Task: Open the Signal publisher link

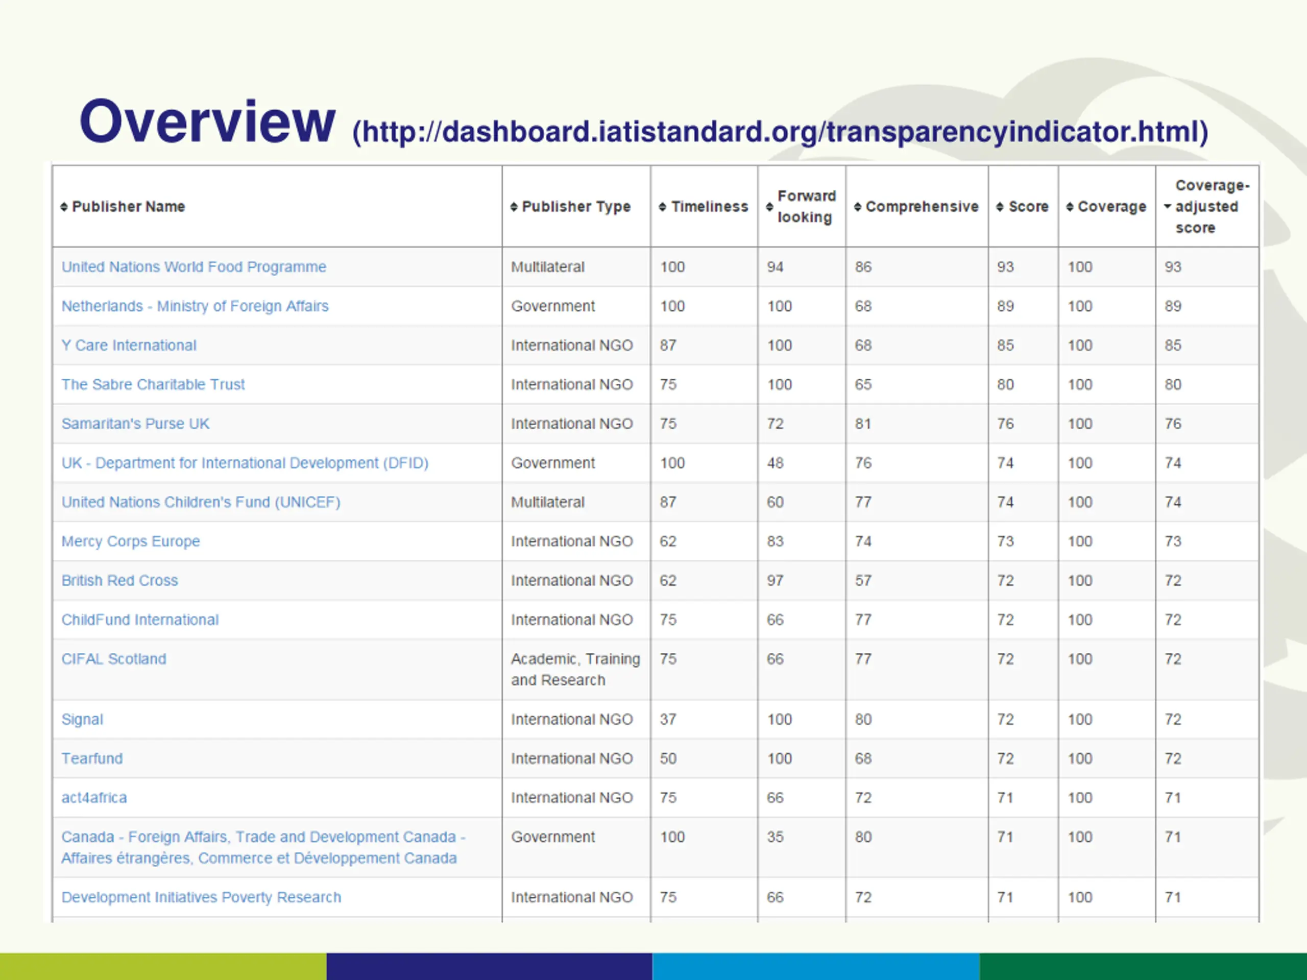Action: point(82,720)
